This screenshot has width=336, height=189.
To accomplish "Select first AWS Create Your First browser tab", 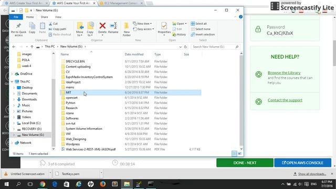I will point(26,3).
